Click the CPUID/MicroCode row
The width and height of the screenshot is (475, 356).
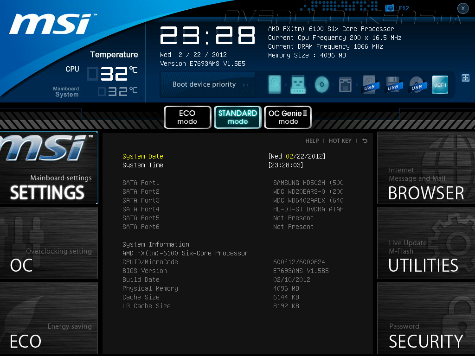pos(224,262)
